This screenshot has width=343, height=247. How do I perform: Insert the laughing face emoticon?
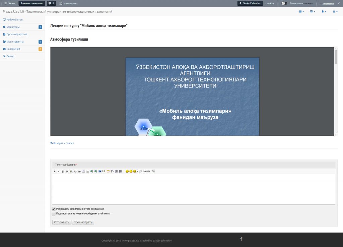135,171
